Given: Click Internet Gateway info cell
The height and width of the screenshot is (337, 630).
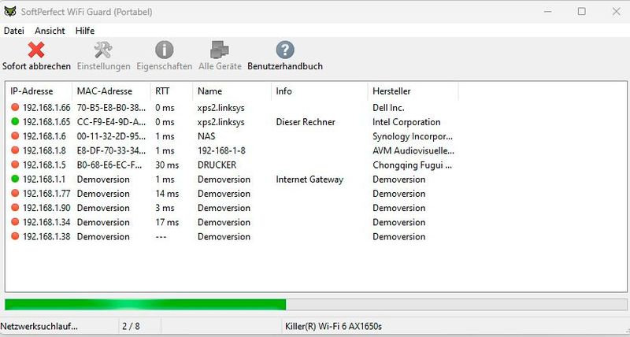Looking at the screenshot, I should pyautogui.click(x=309, y=180).
